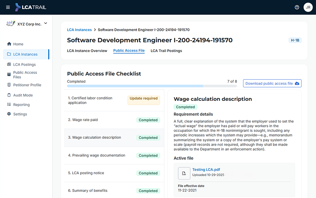Click the Petitioner Profile icon
This screenshot has height=198, width=316.
coord(9,85)
